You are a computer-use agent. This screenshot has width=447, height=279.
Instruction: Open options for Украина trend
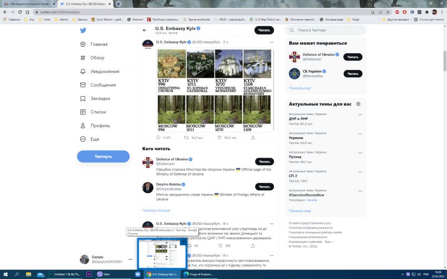pos(360,134)
